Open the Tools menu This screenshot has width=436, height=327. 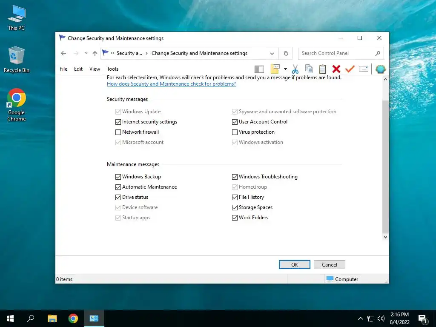coord(112,69)
